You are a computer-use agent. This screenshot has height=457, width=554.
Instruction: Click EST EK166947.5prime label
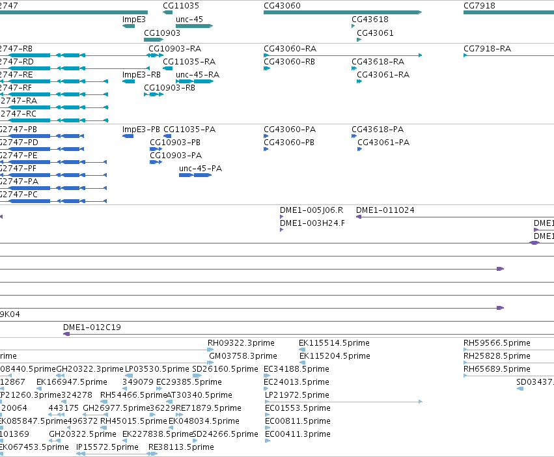pyautogui.click(x=72, y=382)
